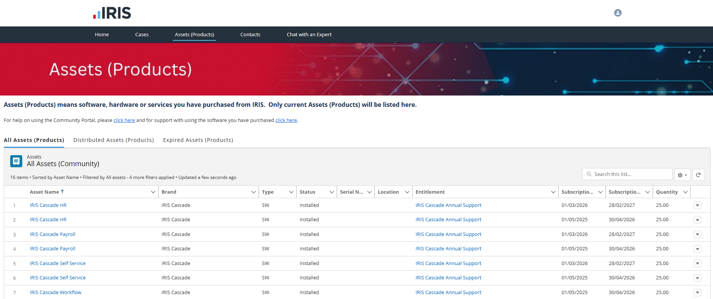Open IRIS Cascade Self Service in row 5

[58, 263]
